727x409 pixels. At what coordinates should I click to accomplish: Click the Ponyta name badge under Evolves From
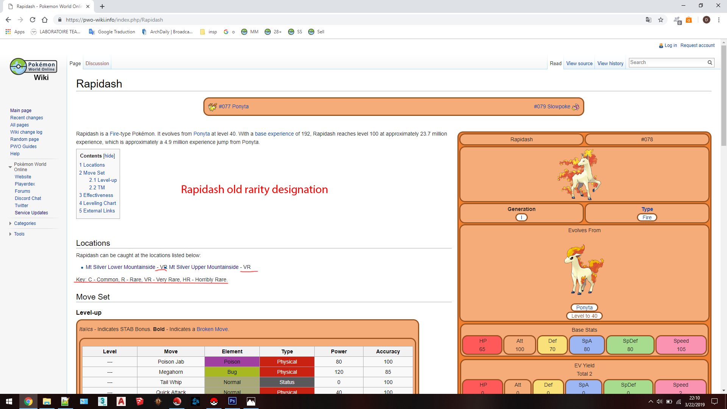[584, 308]
